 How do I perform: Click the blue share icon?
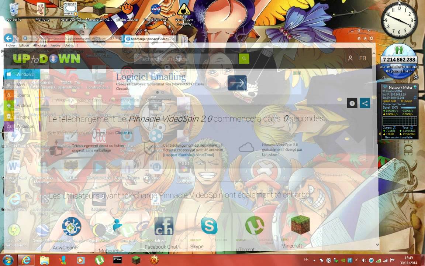pos(365,103)
